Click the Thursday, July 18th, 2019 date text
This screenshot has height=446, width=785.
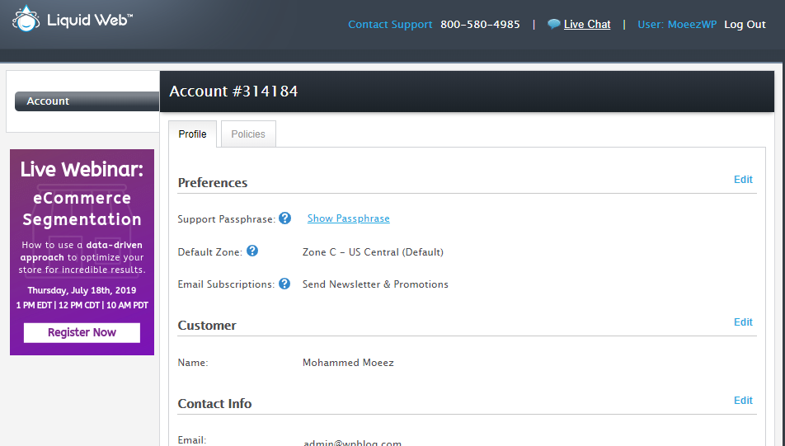[82, 290]
